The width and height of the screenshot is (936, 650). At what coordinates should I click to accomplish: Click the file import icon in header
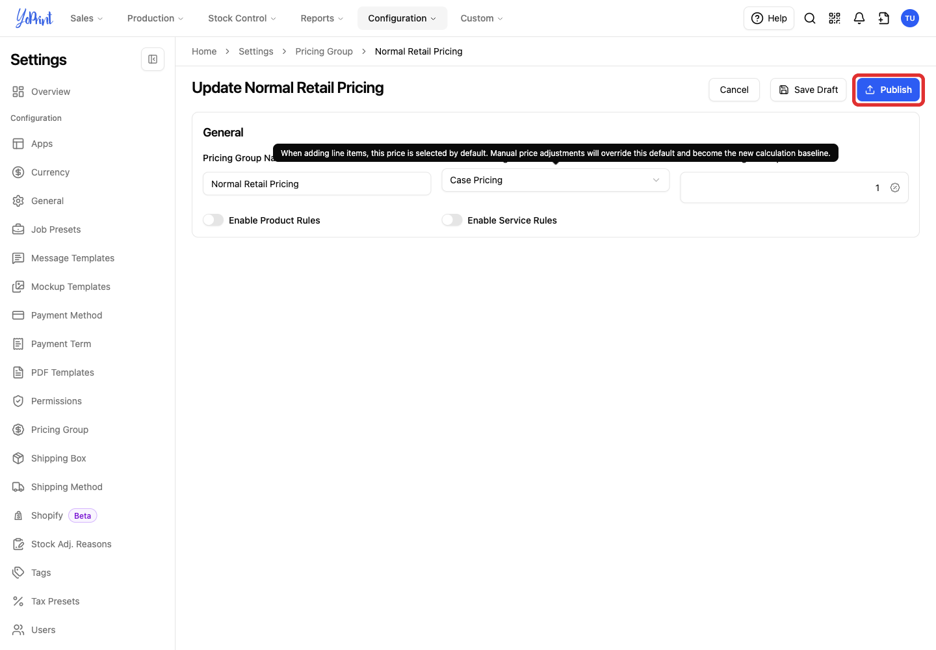(884, 18)
